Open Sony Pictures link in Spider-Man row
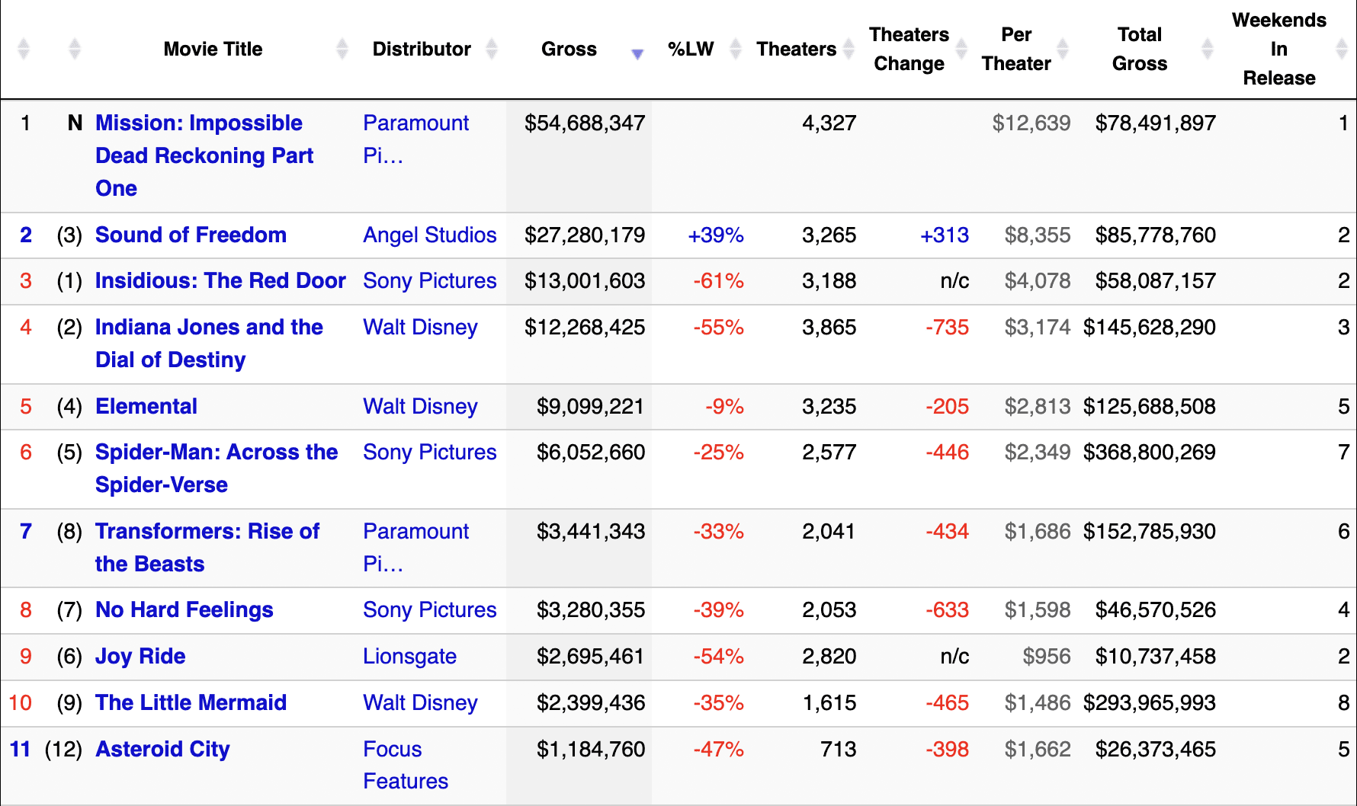This screenshot has height=806, width=1357. point(429,453)
